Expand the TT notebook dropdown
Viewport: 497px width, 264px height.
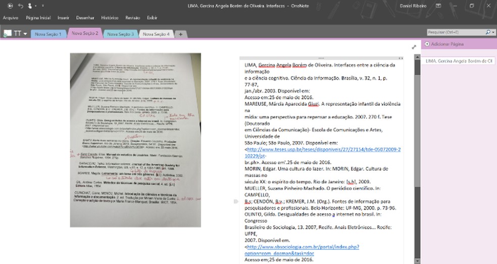click(25, 34)
